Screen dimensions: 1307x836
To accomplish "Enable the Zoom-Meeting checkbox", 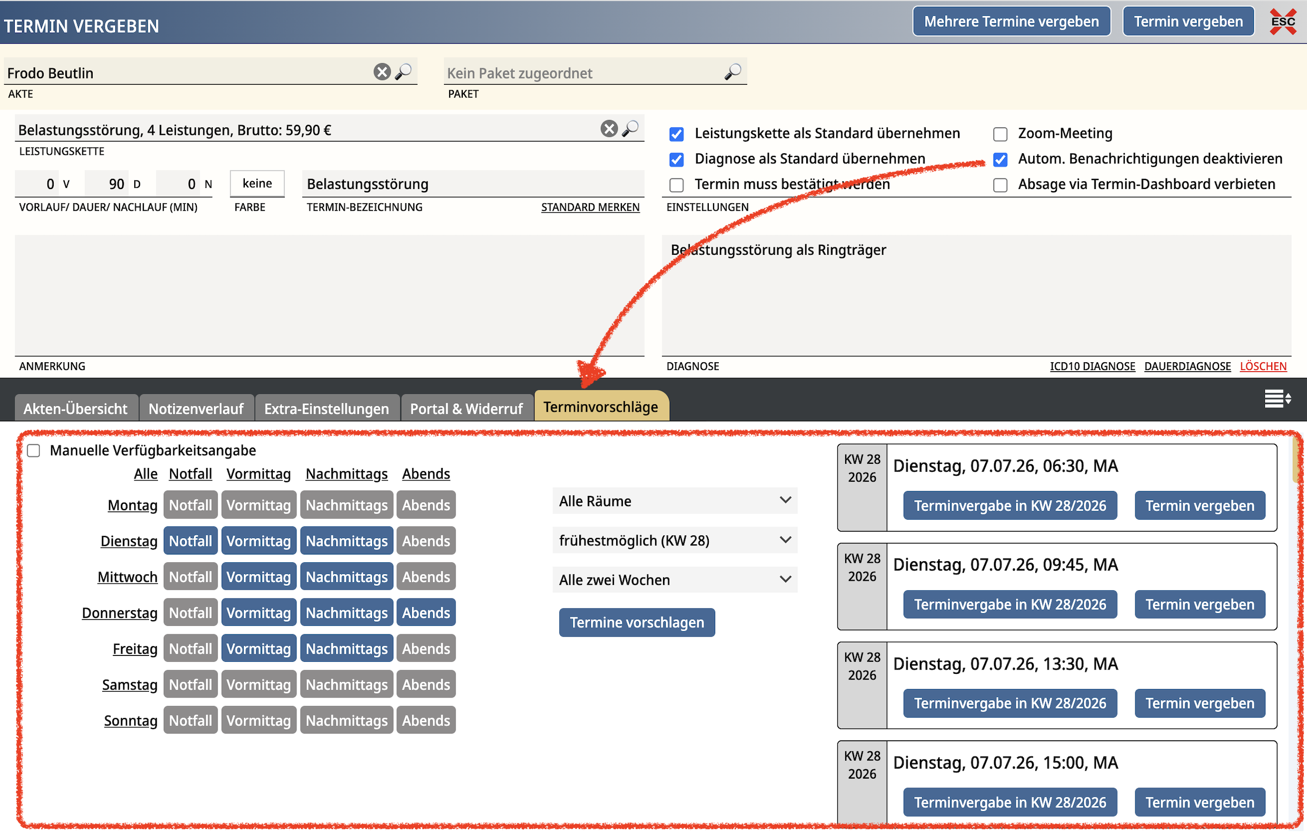I will [1000, 134].
